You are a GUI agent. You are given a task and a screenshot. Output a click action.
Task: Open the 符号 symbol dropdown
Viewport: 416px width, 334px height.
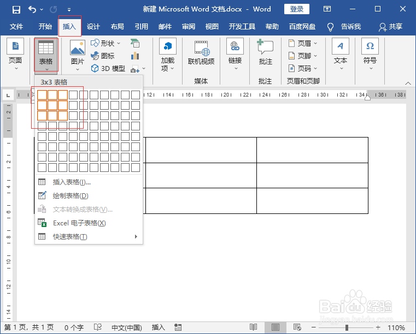click(370, 54)
